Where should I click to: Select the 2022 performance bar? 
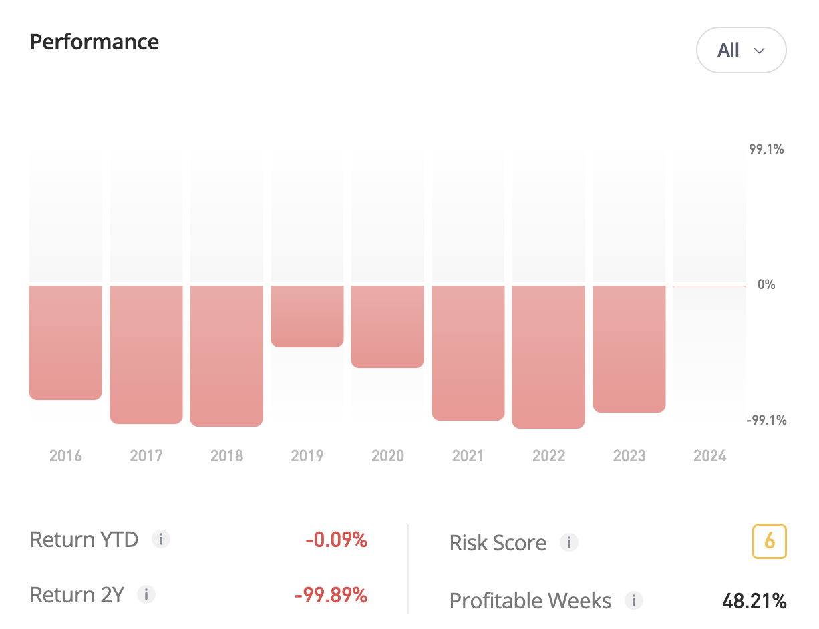pos(548,356)
